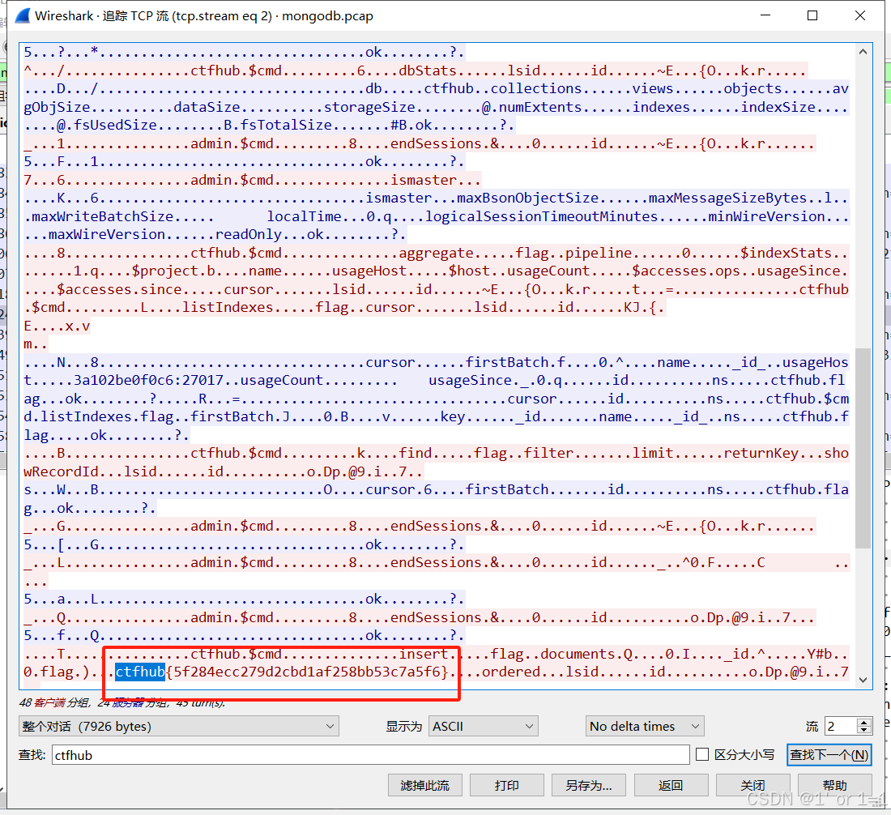Increase the stream number with the up stepper

click(862, 721)
